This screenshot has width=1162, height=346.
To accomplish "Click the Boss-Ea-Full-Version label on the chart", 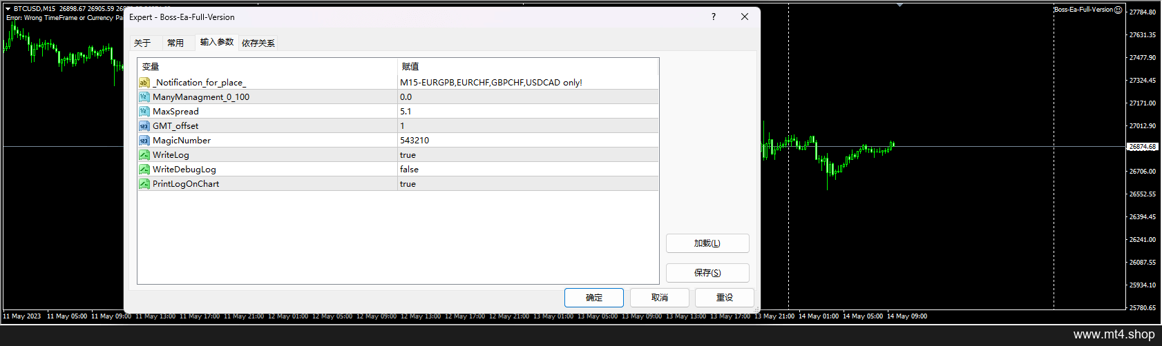I will click(x=1084, y=10).
